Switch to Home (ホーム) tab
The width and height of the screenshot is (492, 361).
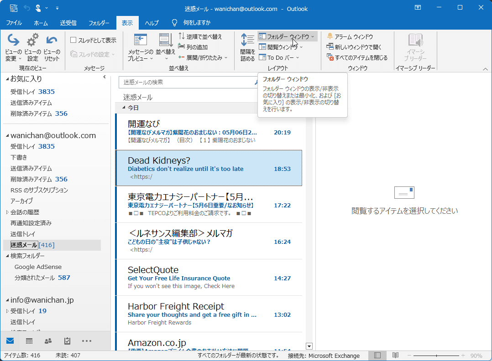pyautogui.click(x=41, y=23)
